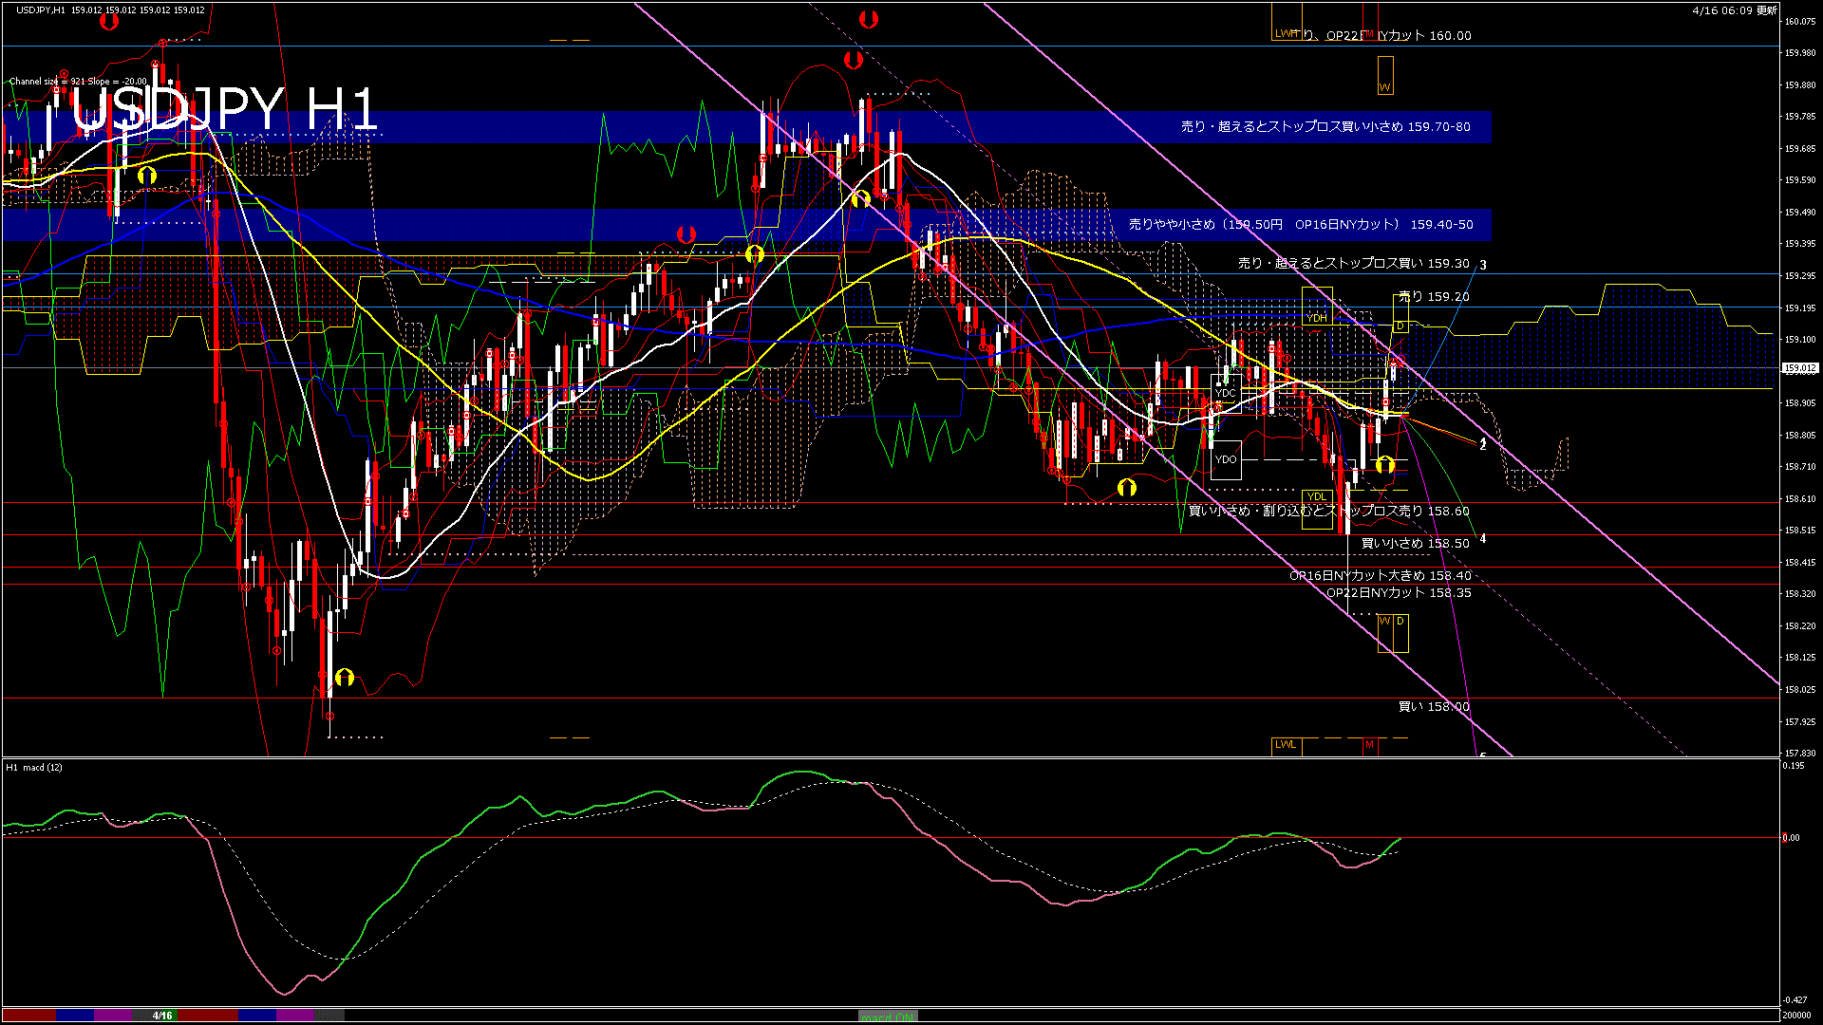
Task: Toggle the orange D daily marker box near YDH
Action: (1400, 326)
